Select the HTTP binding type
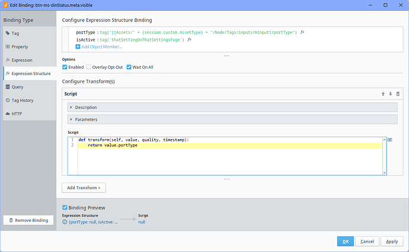 (30, 114)
